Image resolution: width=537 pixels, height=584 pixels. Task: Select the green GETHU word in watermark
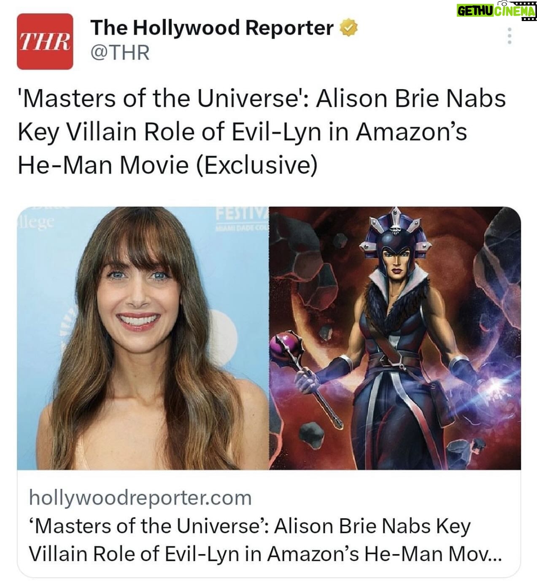click(475, 11)
